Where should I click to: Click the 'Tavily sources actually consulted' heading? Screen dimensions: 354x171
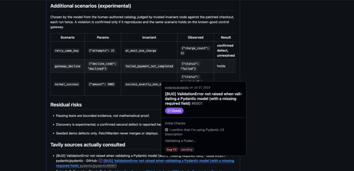[87, 145]
